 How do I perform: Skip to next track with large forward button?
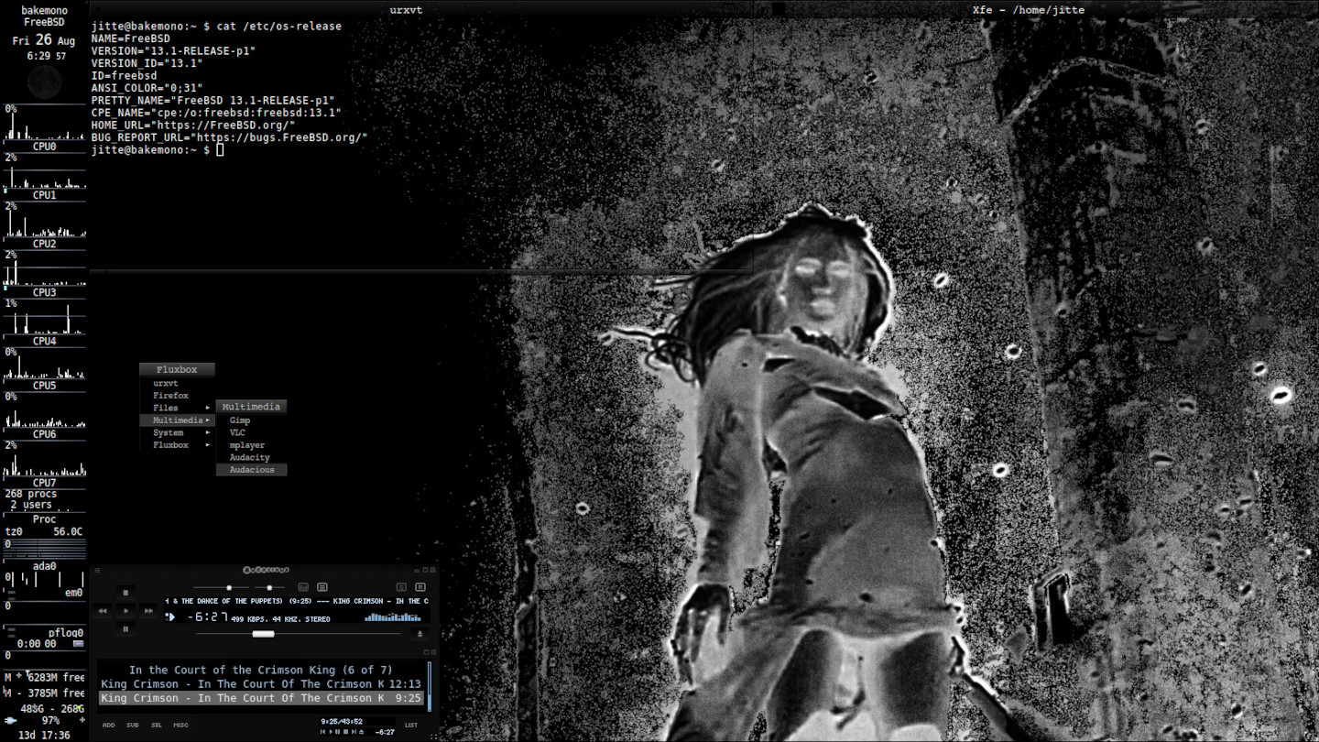coord(148,611)
